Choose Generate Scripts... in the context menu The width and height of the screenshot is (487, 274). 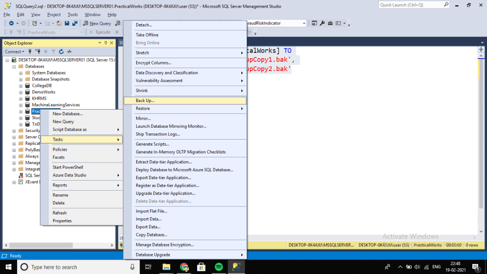[x=152, y=144]
